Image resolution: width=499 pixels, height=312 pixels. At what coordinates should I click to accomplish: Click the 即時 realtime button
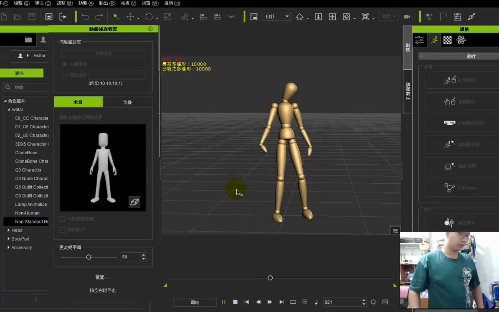tap(195, 302)
